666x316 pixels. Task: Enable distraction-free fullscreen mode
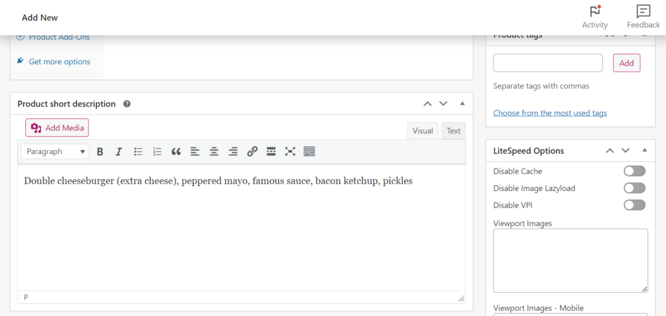[x=290, y=151]
